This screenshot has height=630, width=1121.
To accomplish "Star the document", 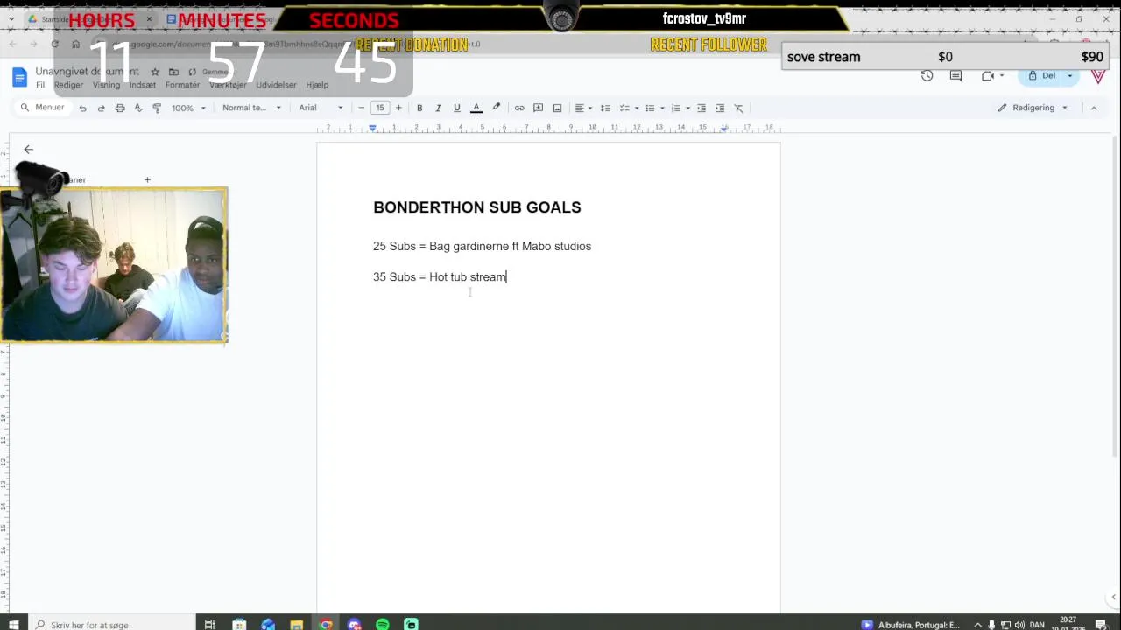I will tap(155, 72).
